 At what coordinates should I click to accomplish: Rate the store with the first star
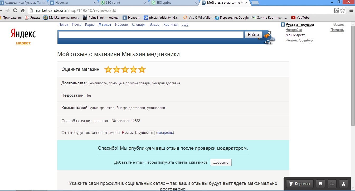[108, 70]
